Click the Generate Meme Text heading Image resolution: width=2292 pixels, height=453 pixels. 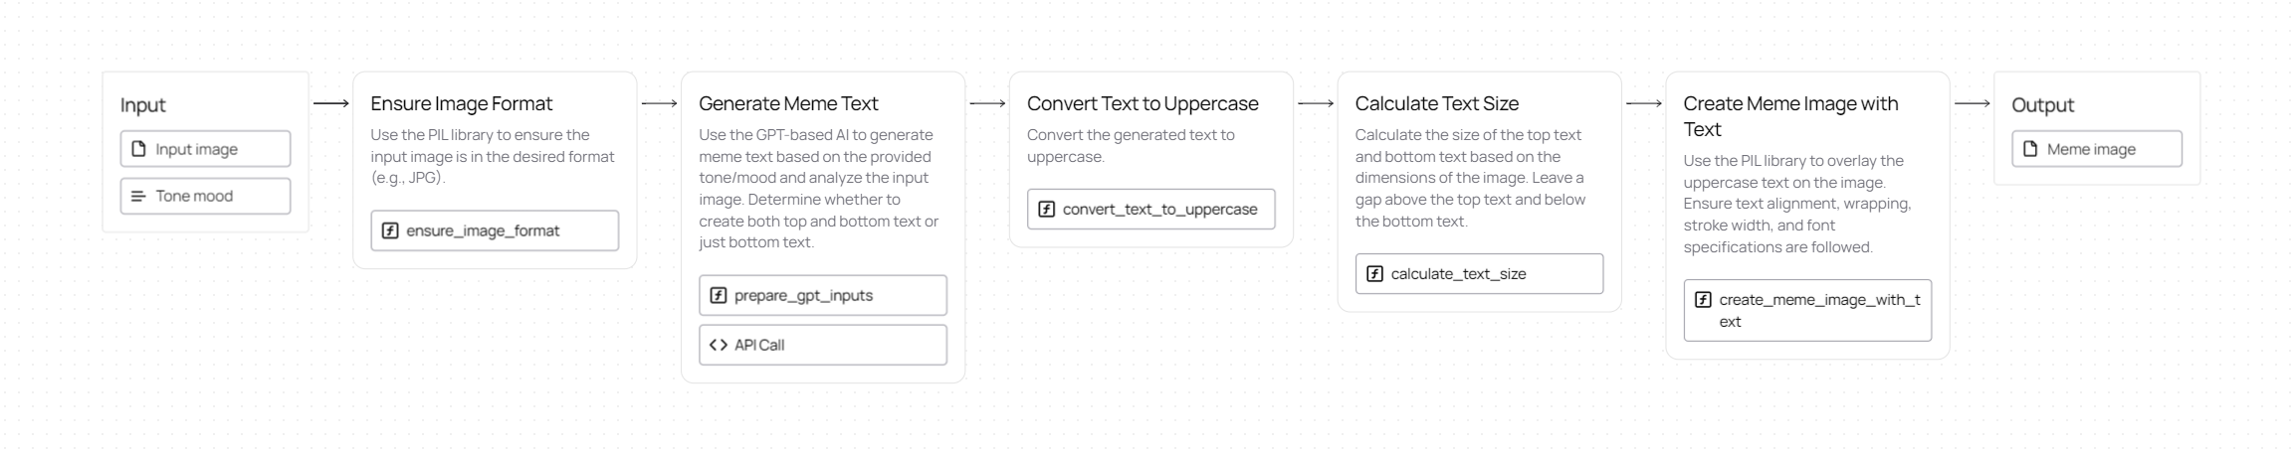click(x=788, y=103)
